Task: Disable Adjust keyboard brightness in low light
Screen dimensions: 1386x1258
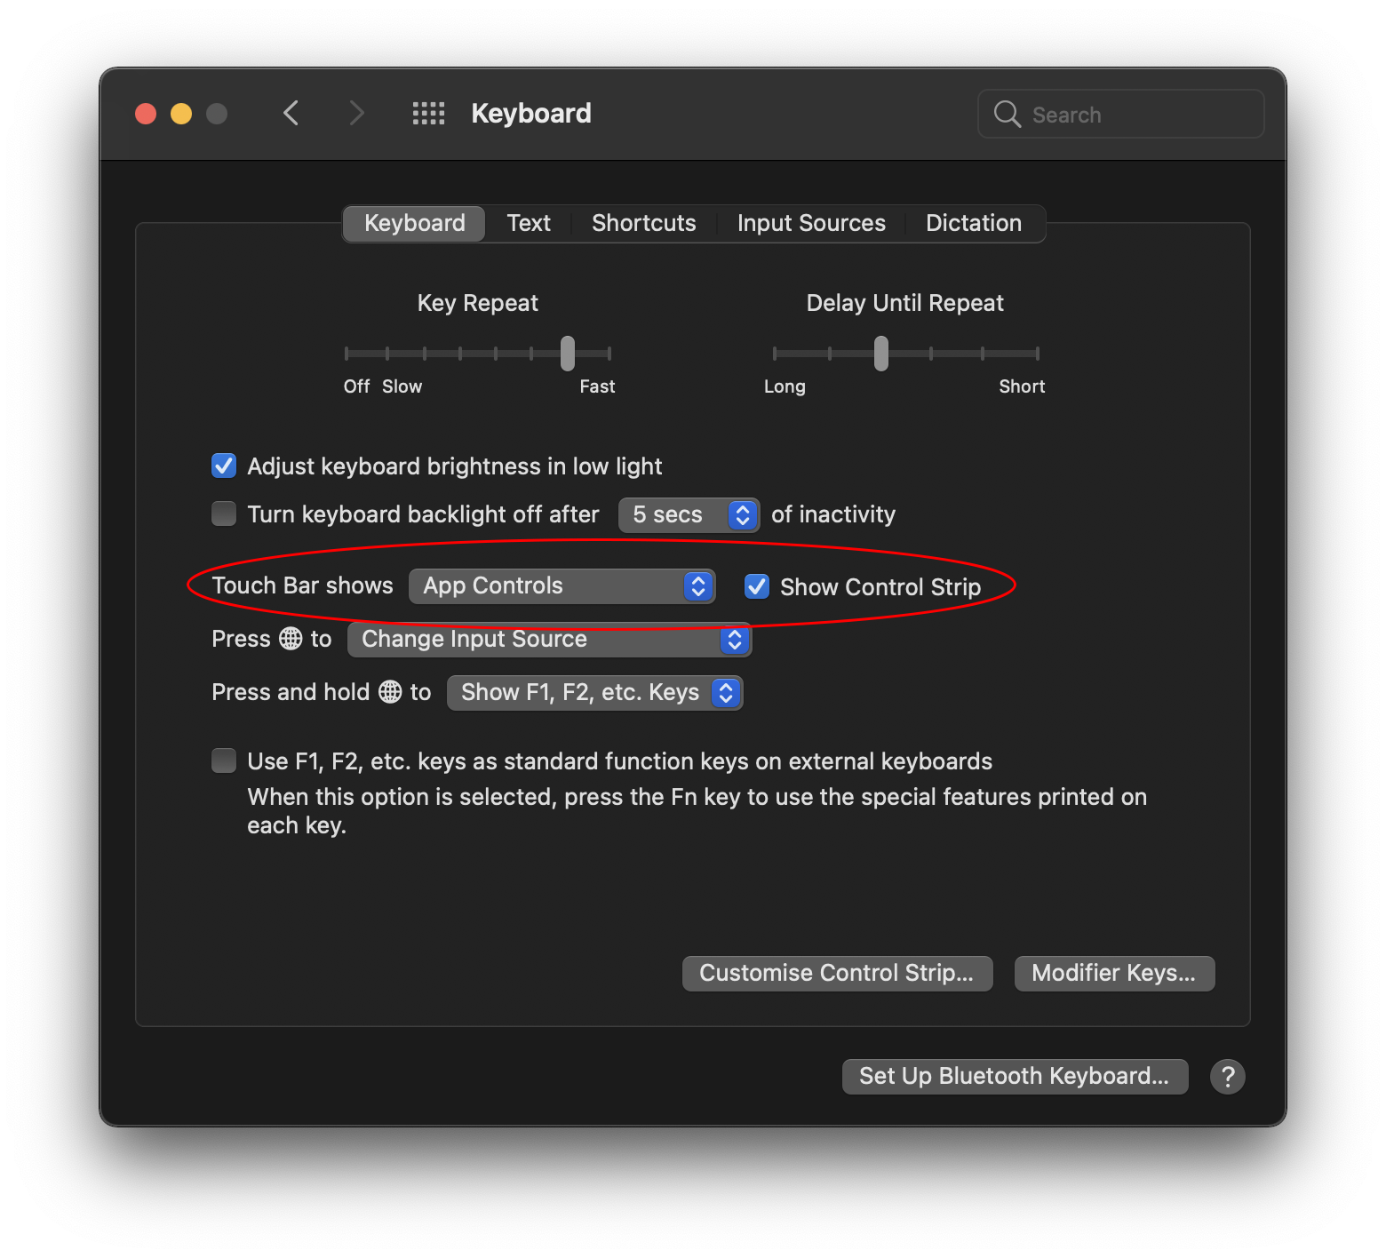Action: pyautogui.click(x=224, y=466)
